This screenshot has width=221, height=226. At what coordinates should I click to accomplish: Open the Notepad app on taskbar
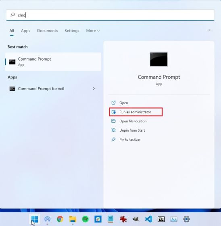pyautogui.click(x=110, y=219)
